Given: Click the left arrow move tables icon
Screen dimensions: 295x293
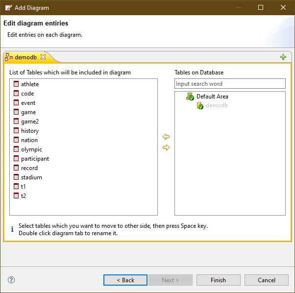Looking at the screenshot, I should pyautogui.click(x=166, y=137).
